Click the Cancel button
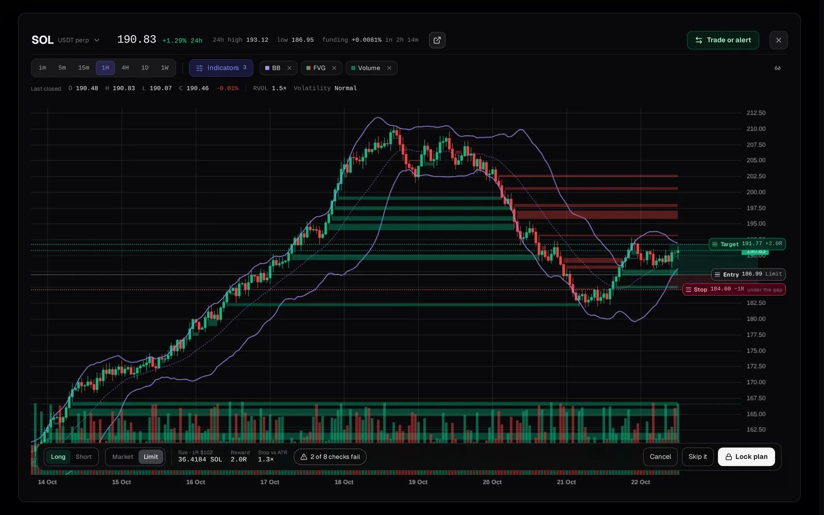This screenshot has height=515, width=824. pos(660,457)
